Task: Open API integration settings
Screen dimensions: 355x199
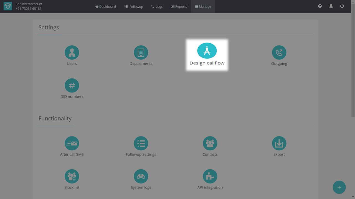Action: pyautogui.click(x=210, y=176)
